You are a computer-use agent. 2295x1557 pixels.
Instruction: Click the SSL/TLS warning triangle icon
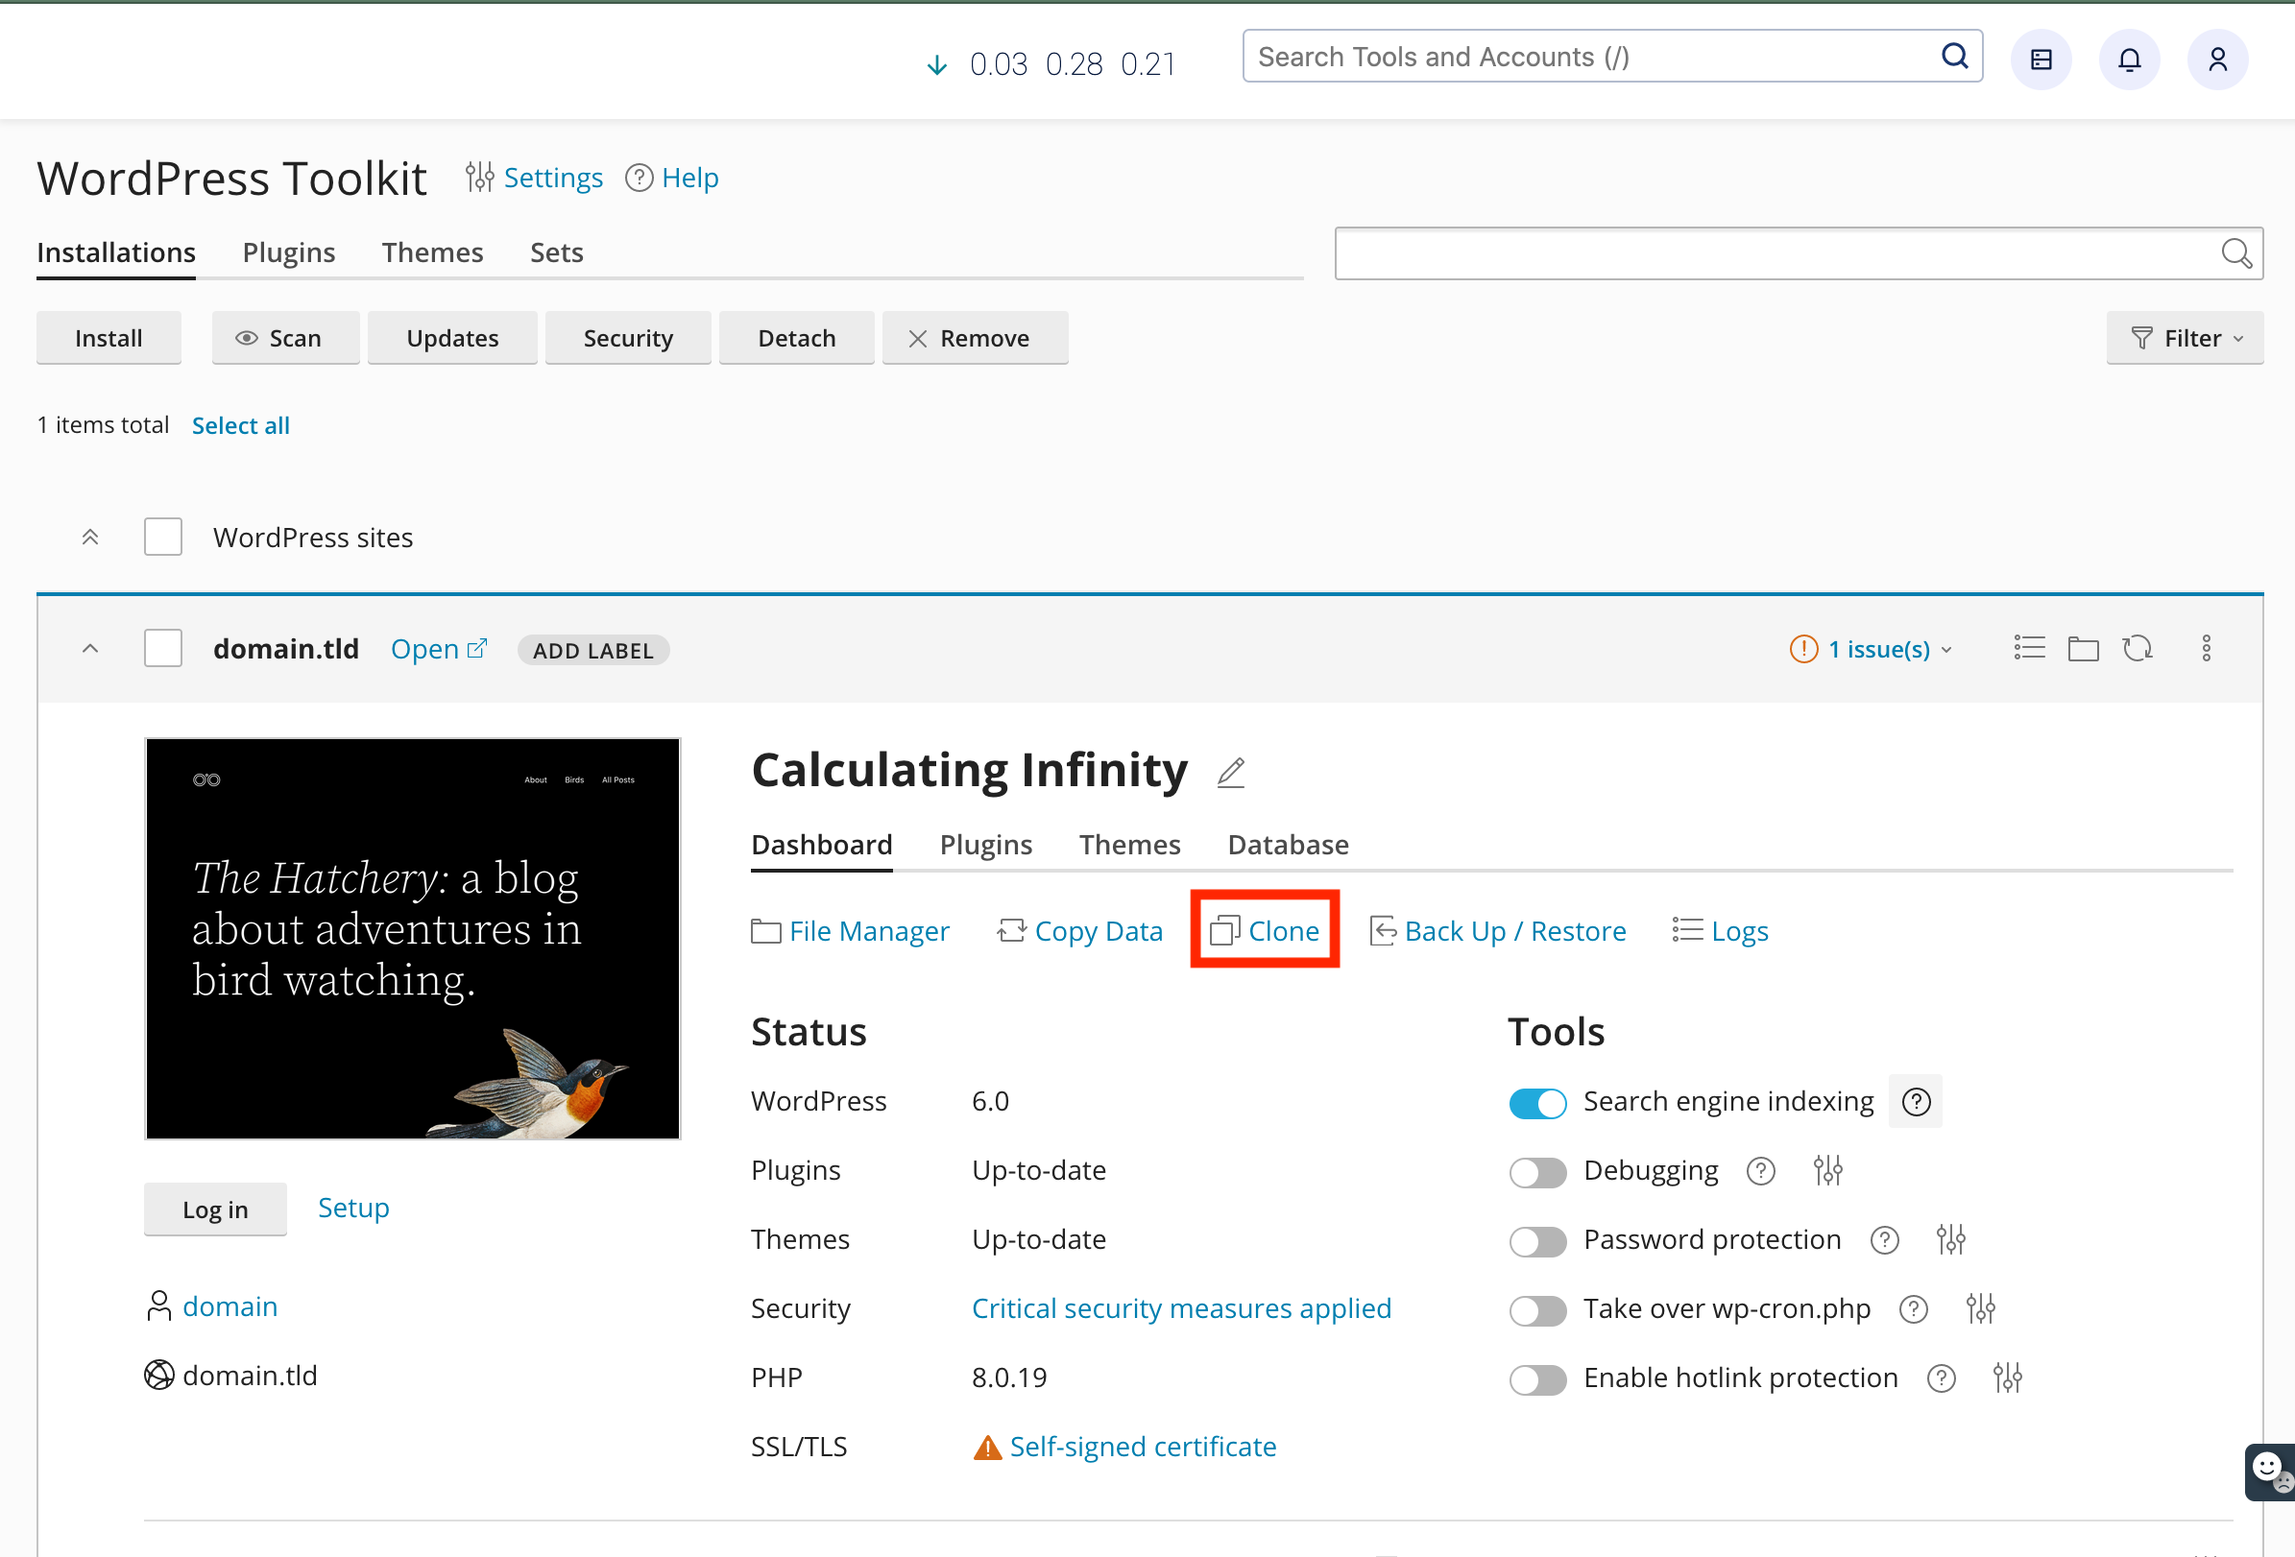click(x=986, y=1449)
